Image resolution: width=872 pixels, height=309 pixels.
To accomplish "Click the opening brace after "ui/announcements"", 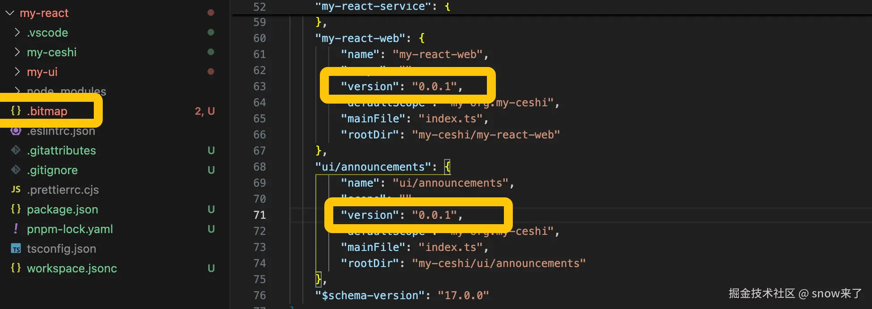I will click(x=447, y=167).
